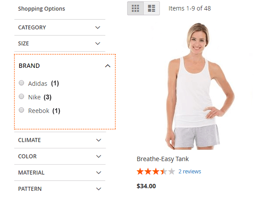Viewport: 256px width, 197px height.
Task: Expand the Size filter chevron
Action: [97, 43]
